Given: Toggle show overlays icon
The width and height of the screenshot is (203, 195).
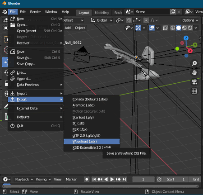Looking at the screenshot, I should click(x=152, y=28).
